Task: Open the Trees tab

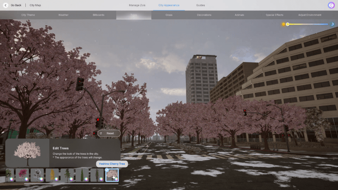Action: (x=134, y=15)
